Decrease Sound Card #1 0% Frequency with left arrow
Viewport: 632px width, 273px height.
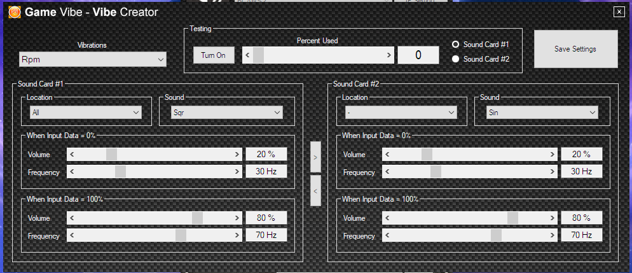[x=72, y=171]
